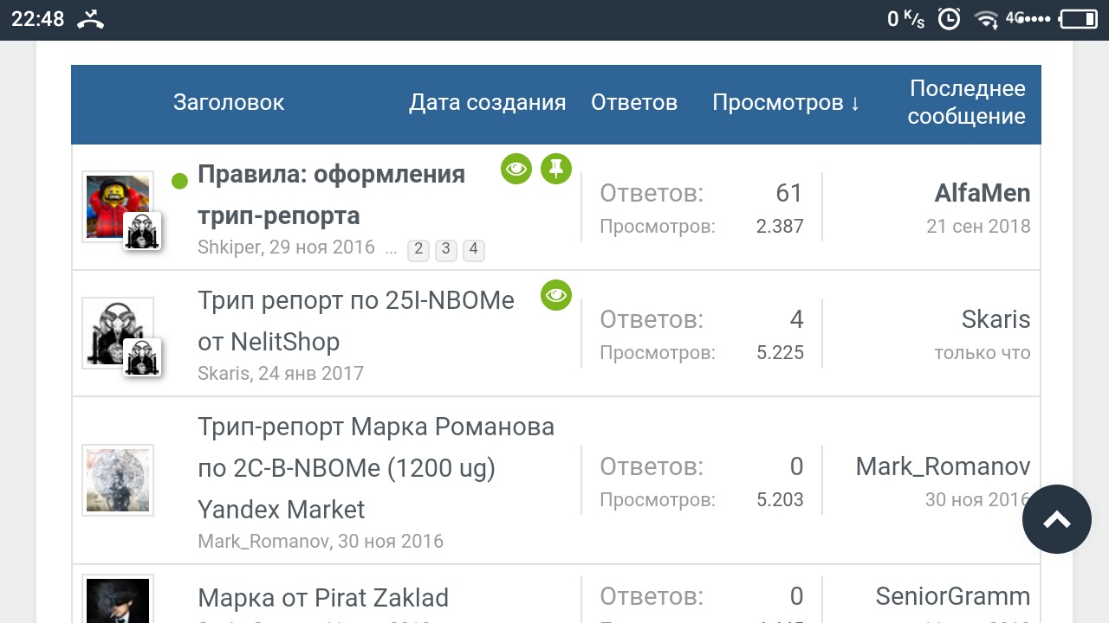The image size is (1109, 623).
Task: Click small gas-mask avatar overlay on Skaris thread
Action: 142,357
